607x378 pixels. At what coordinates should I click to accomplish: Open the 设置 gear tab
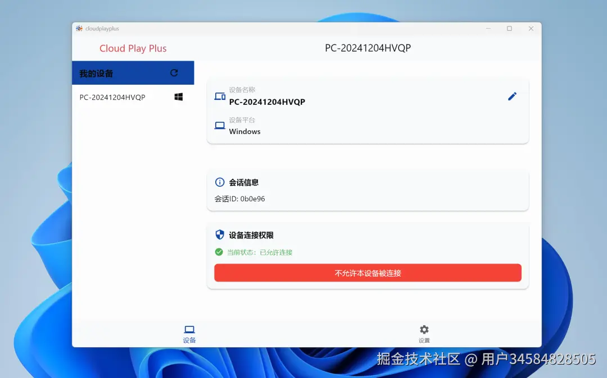click(x=424, y=334)
